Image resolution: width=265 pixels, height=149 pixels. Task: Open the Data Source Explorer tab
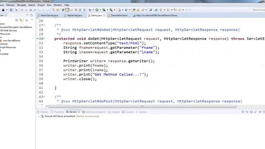(x=94, y=112)
